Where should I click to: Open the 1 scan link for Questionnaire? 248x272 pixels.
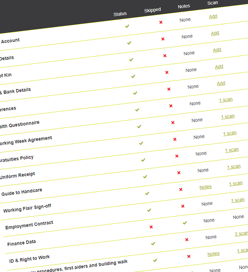tap(226, 100)
